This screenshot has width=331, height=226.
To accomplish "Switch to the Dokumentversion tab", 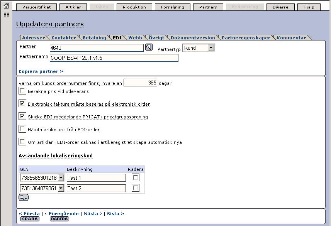I will click(193, 38).
